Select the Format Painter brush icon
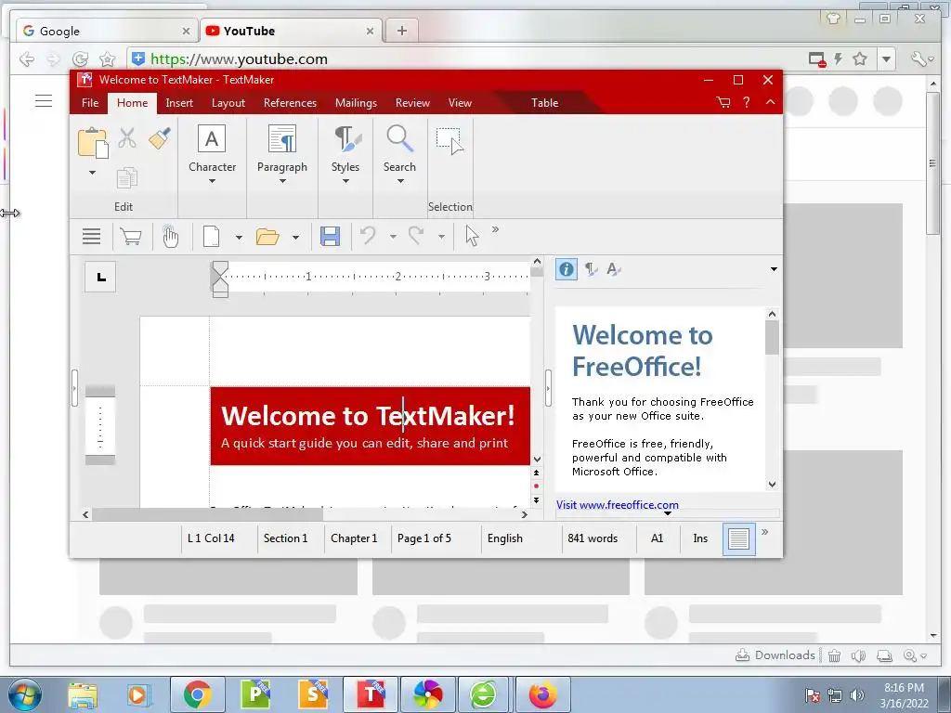Image resolution: width=951 pixels, height=713 pixels. (160, 138)
